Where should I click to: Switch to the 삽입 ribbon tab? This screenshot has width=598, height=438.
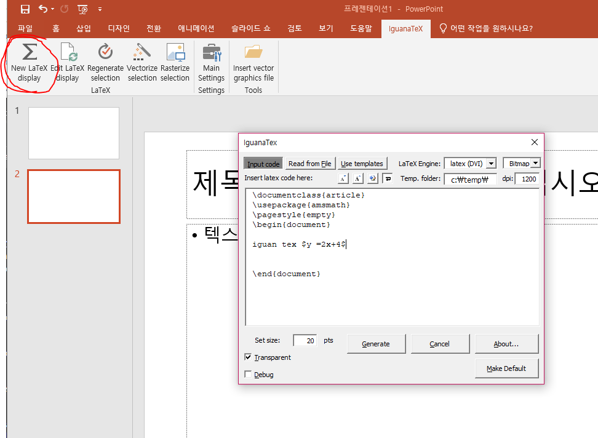pos(83,28)
